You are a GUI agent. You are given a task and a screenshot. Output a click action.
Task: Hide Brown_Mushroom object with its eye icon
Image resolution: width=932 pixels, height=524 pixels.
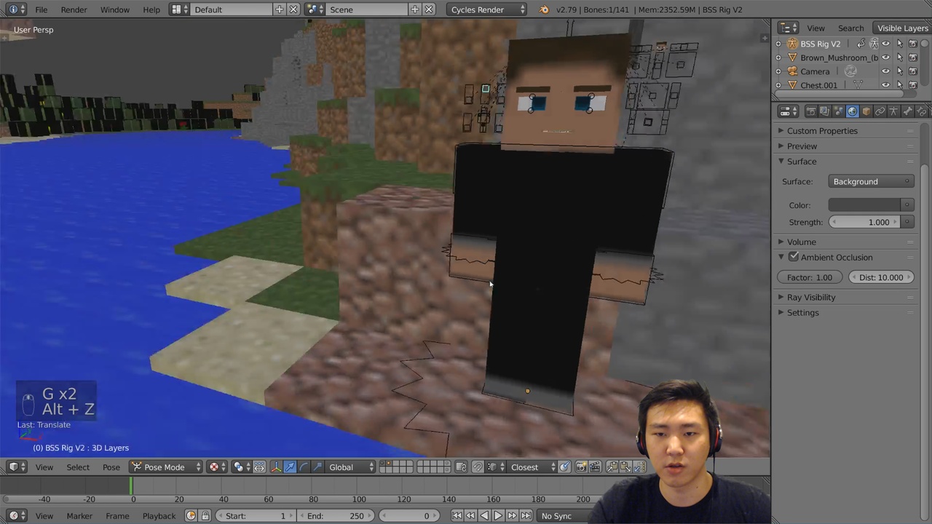pos(885,57)
